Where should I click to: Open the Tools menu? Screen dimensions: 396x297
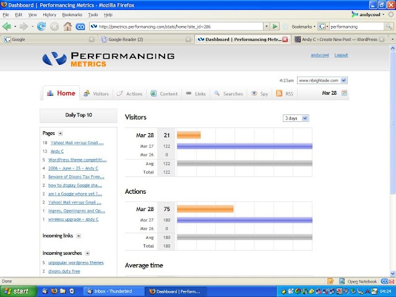point(93,15)
